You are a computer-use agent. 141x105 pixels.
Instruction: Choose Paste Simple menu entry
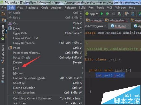pyautogui.click(x=46, y=57)
